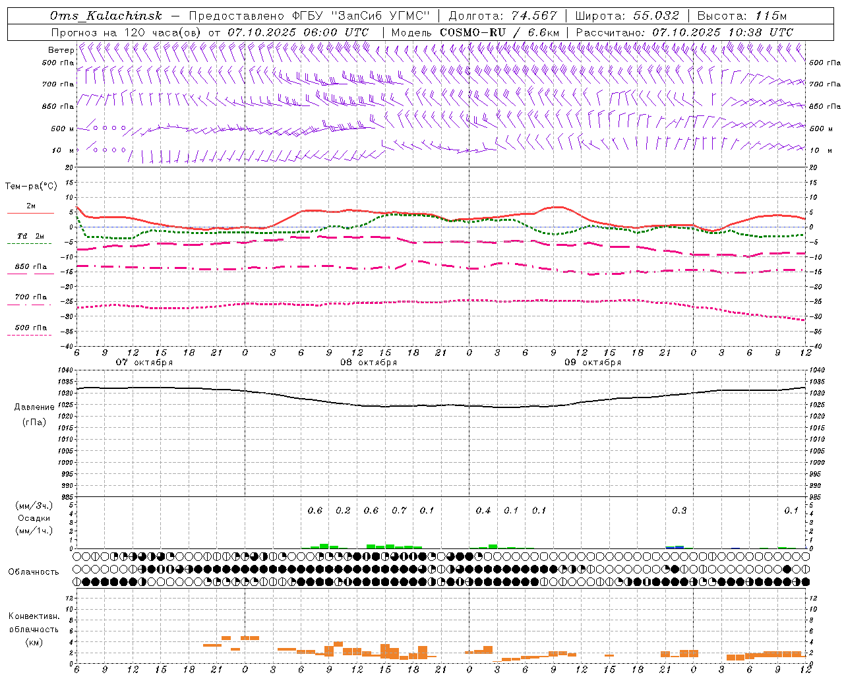844x675 pixels.
Task: Click the 500 гПа temperature legend entry
Action: point(30,328)
